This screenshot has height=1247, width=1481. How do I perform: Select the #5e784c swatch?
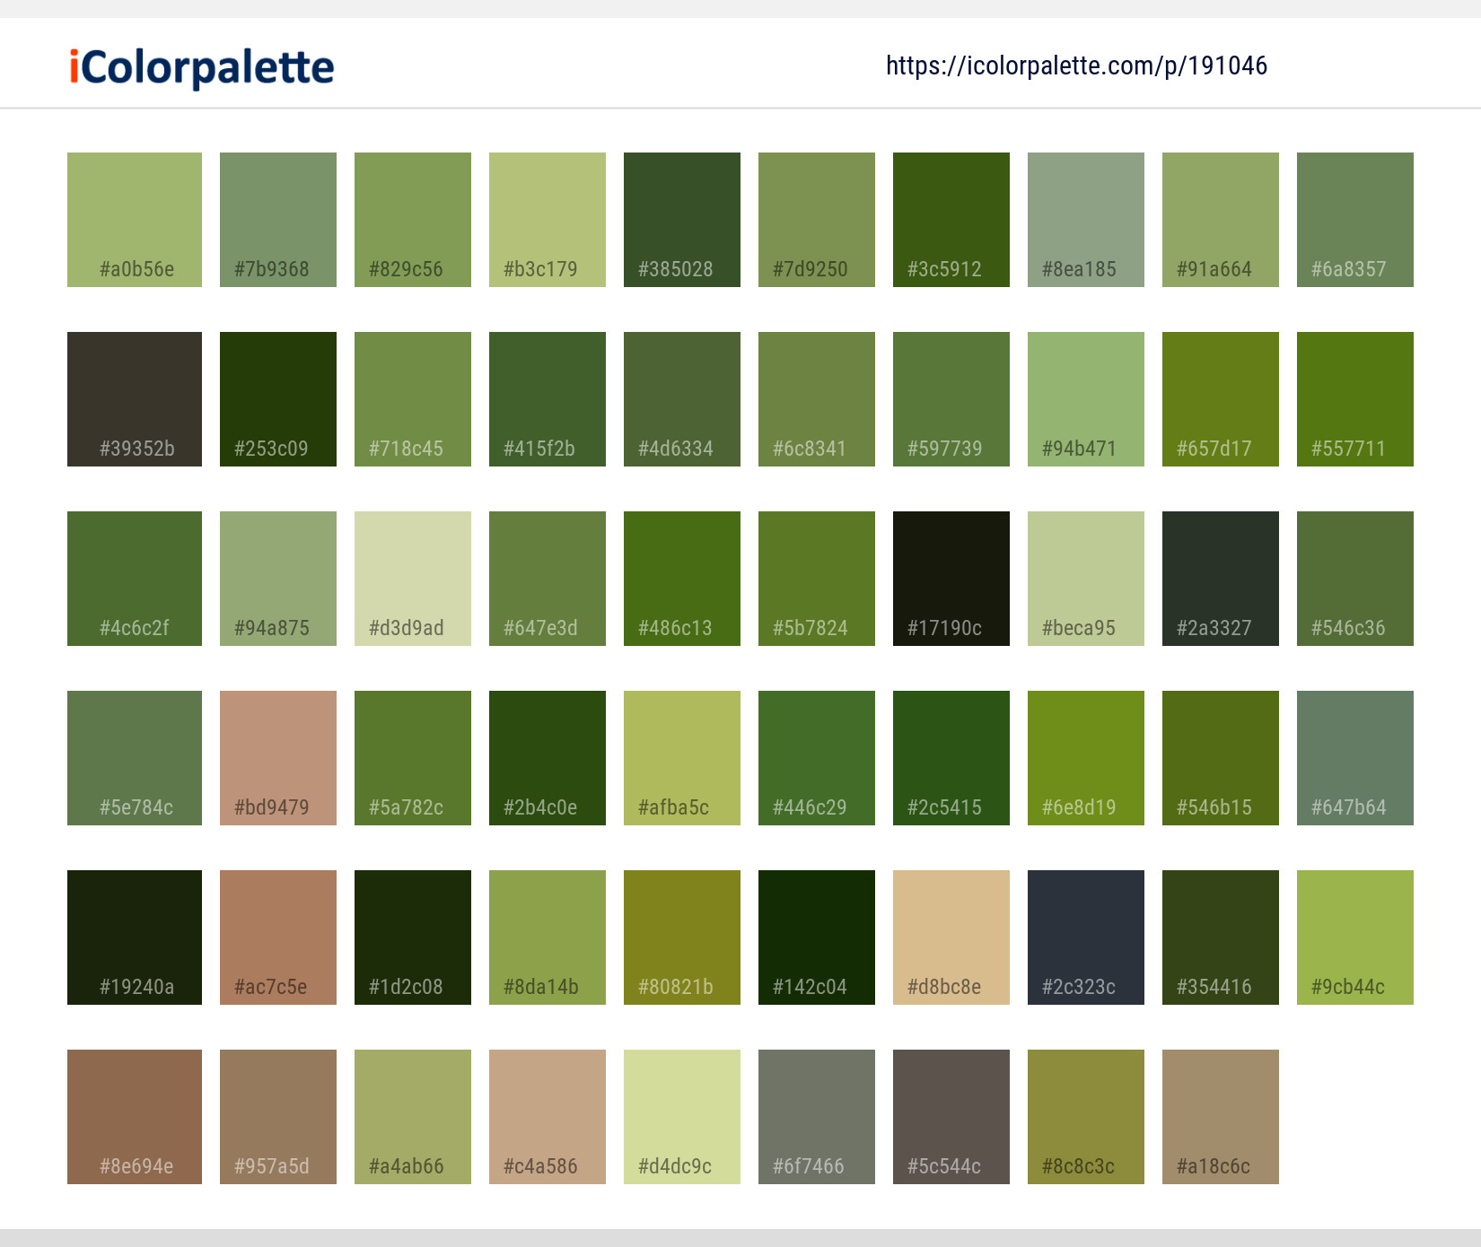point(135,758)
